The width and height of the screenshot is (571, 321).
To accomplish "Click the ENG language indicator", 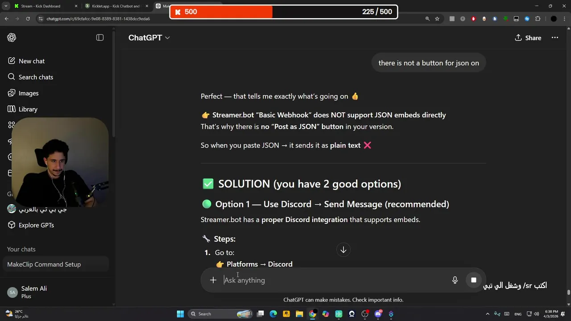I will tap(518, 314).
